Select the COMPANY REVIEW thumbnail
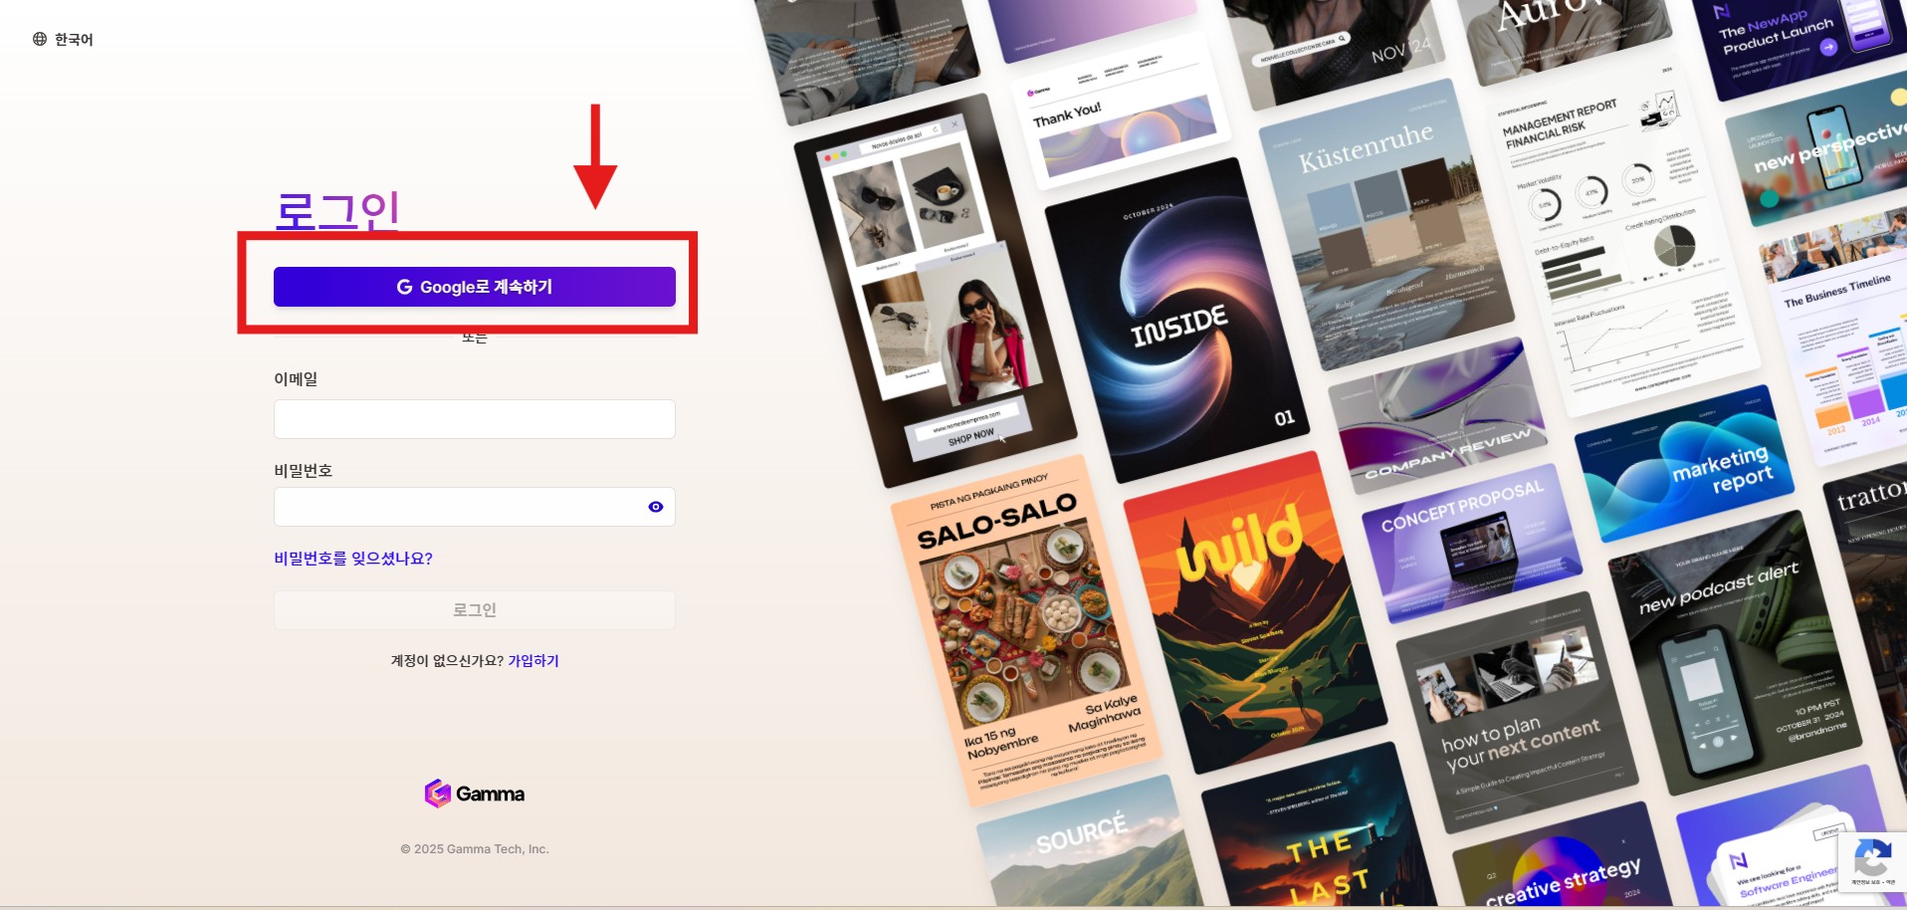Viewport: 1907px width, 910px height. click(x=1436, y=415)
